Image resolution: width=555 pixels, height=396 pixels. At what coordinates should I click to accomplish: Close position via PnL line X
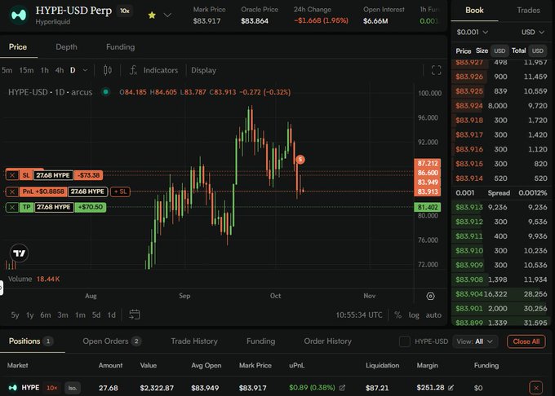(12, 191)
